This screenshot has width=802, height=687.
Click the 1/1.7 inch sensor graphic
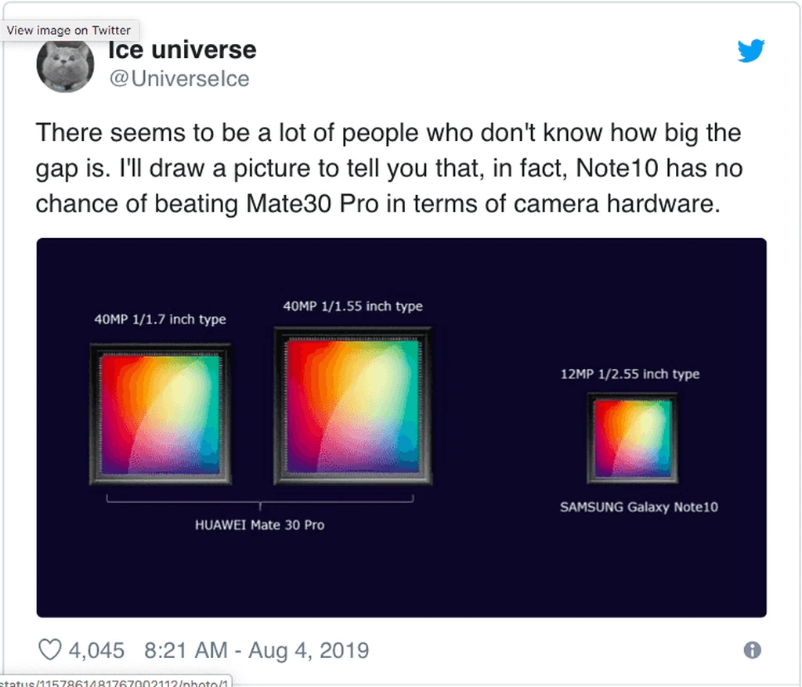pos(161,414)
